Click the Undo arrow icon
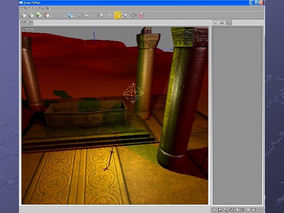The height and width of the screenshot is (213, 284). pyautogui.click(x=86, y=15)
